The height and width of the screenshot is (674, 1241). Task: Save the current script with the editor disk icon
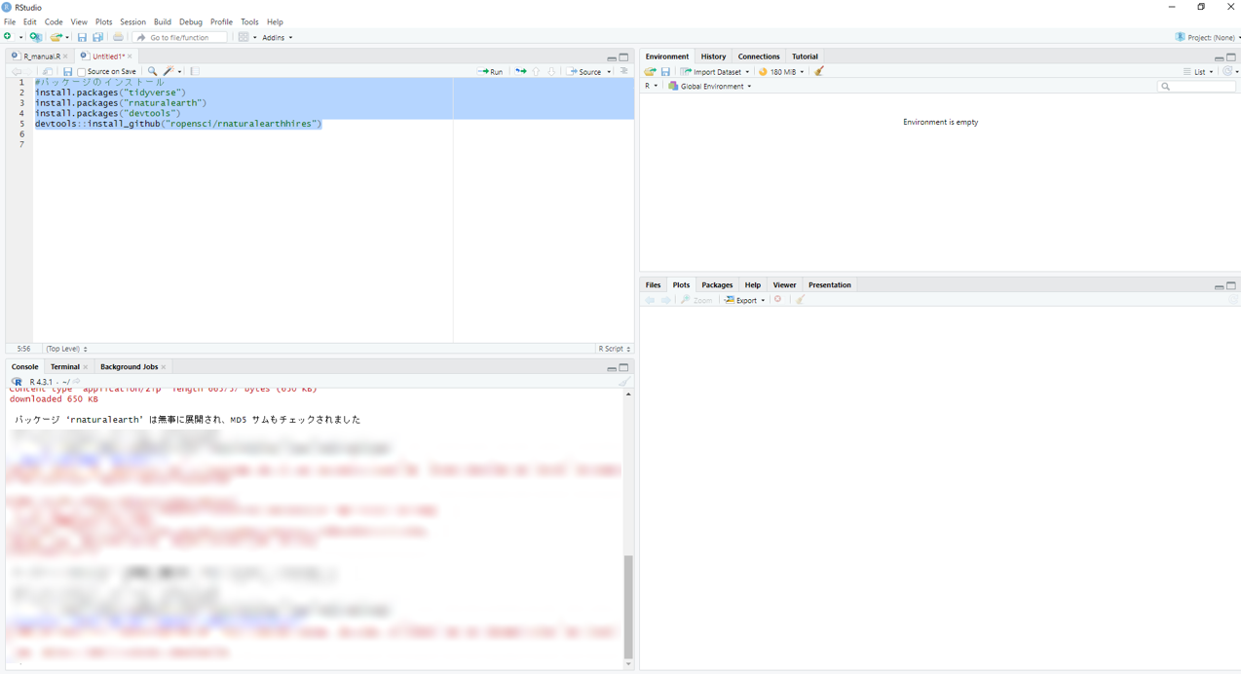67,72
